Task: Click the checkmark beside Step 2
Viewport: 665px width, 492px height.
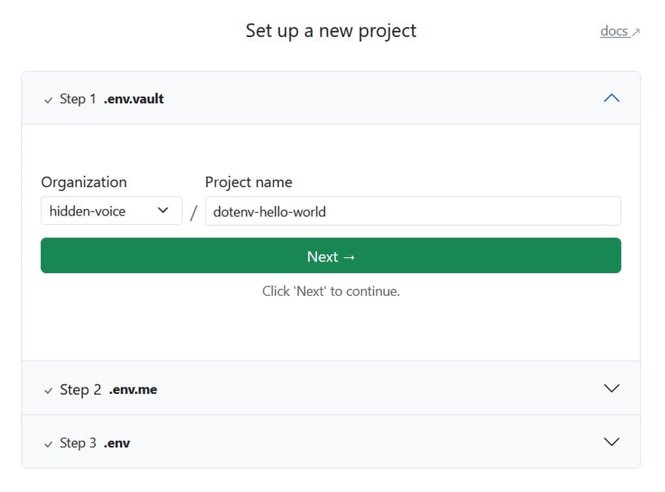Action: tap(48, 390)
